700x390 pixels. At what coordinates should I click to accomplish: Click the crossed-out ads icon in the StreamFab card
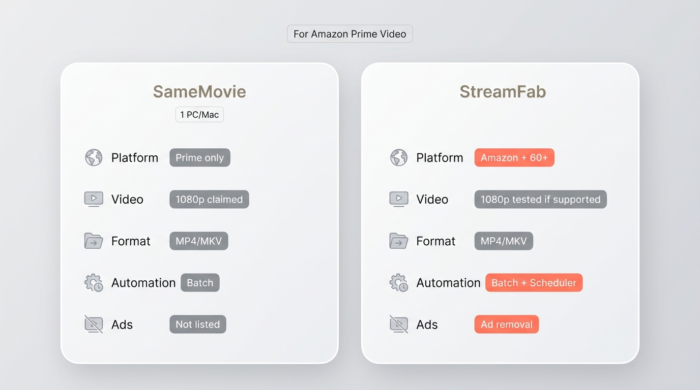pyautogui.click(x=399, y=324)
